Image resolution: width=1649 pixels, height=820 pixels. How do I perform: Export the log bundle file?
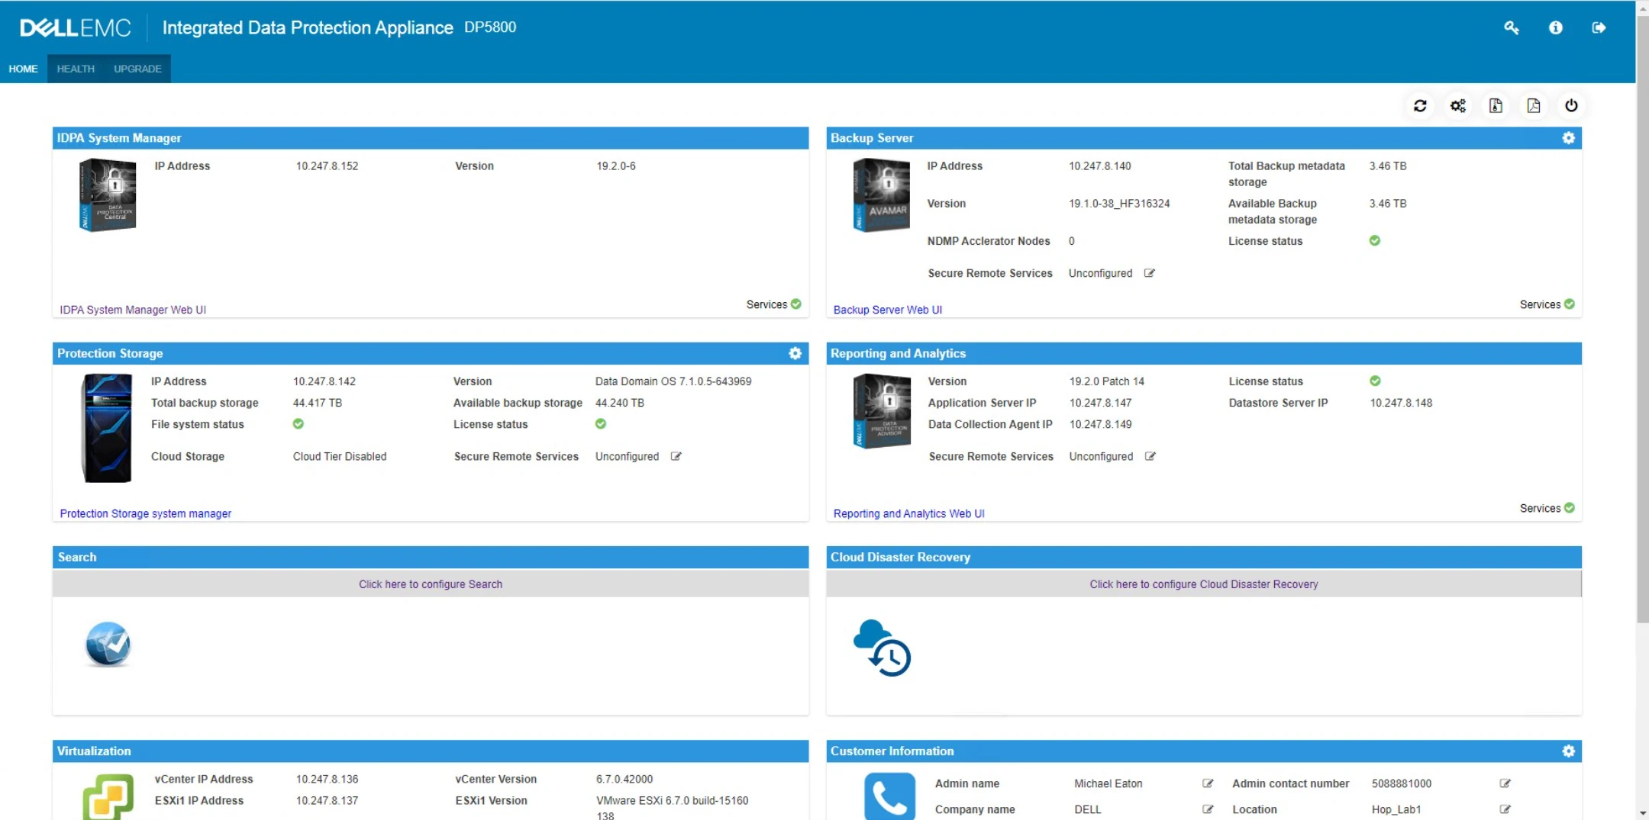(1496, 106)
